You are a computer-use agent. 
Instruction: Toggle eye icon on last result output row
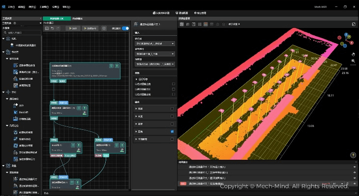point(354,183)
